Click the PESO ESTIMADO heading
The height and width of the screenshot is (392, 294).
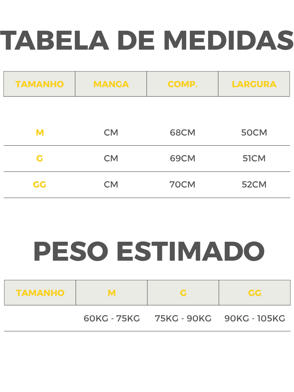coord(149,252)
